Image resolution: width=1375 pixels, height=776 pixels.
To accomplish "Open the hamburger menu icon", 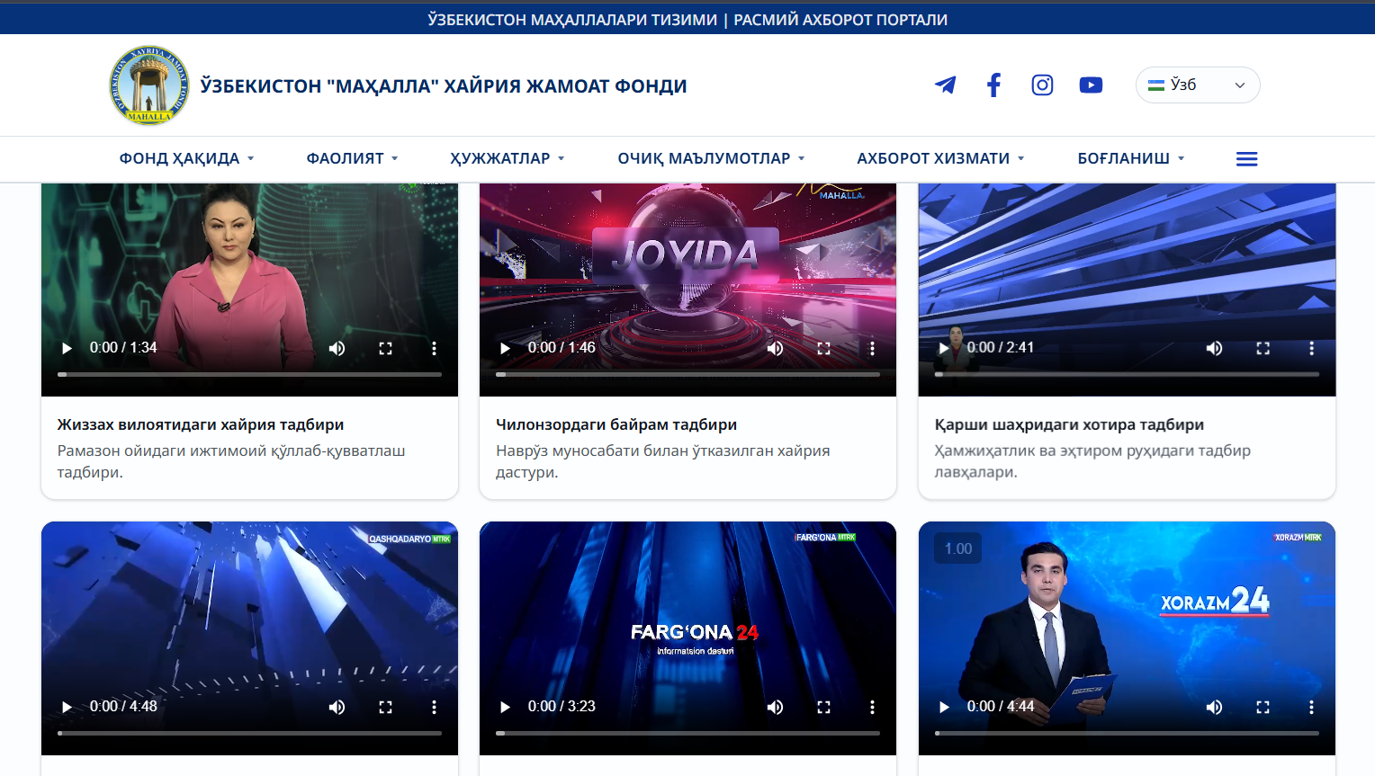I will [1246, 159].
